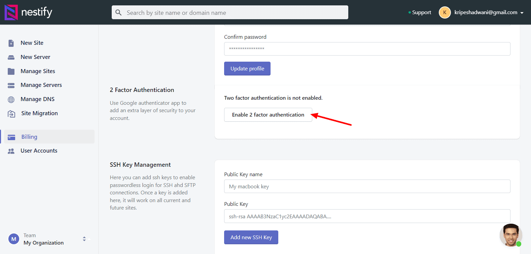Click the Support link in header

pos(421,12)
